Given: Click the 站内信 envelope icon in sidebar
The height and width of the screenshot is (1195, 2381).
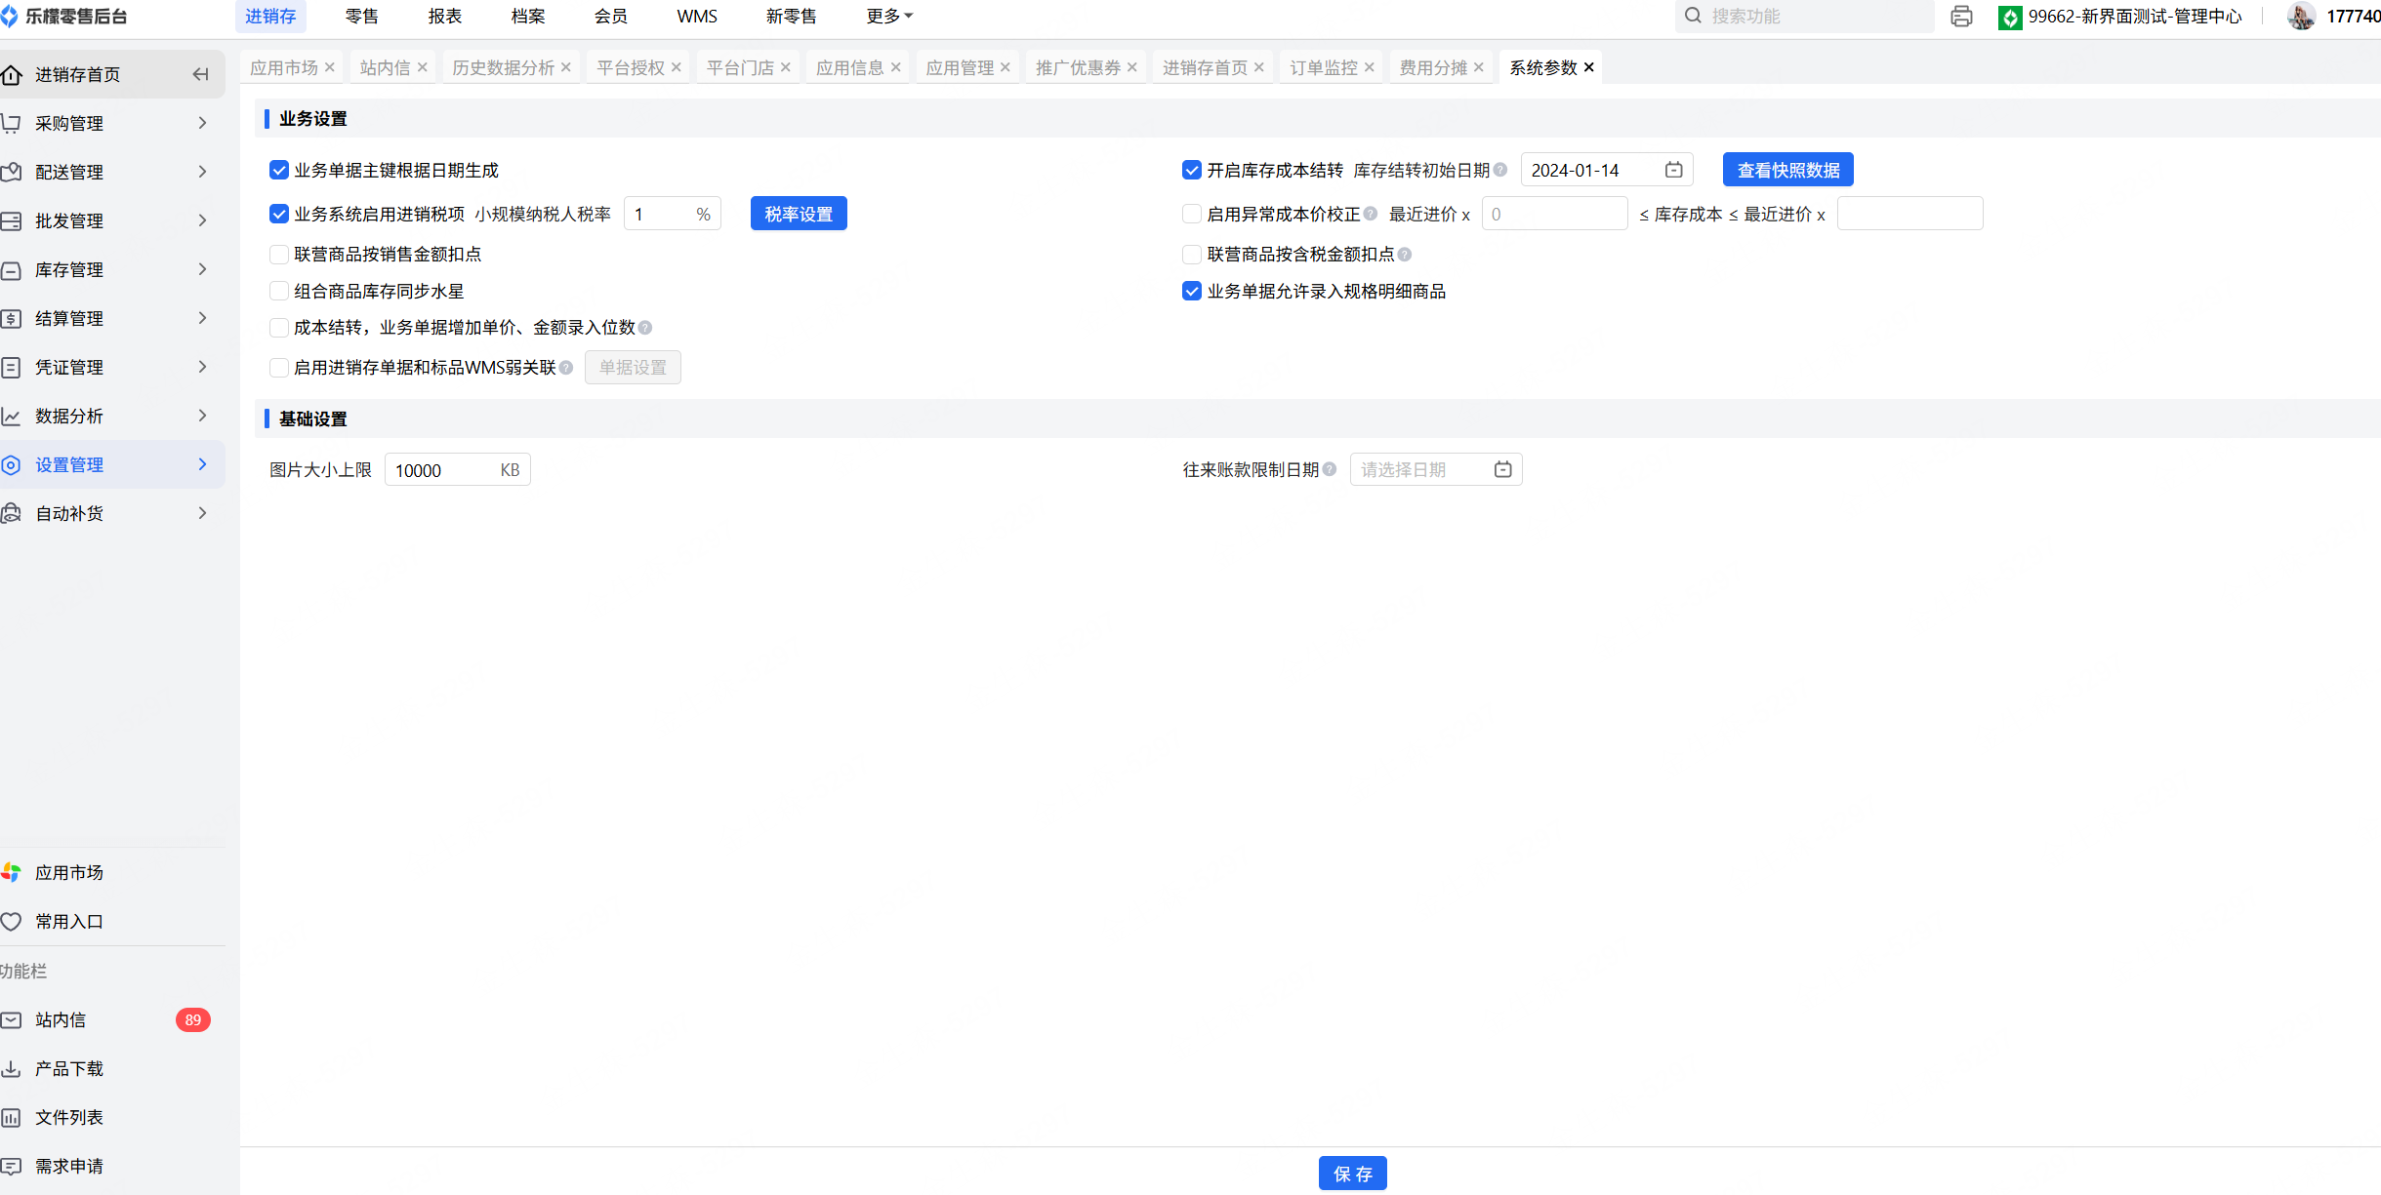Looking at the screenshot, I should [x=12, y=1019].
